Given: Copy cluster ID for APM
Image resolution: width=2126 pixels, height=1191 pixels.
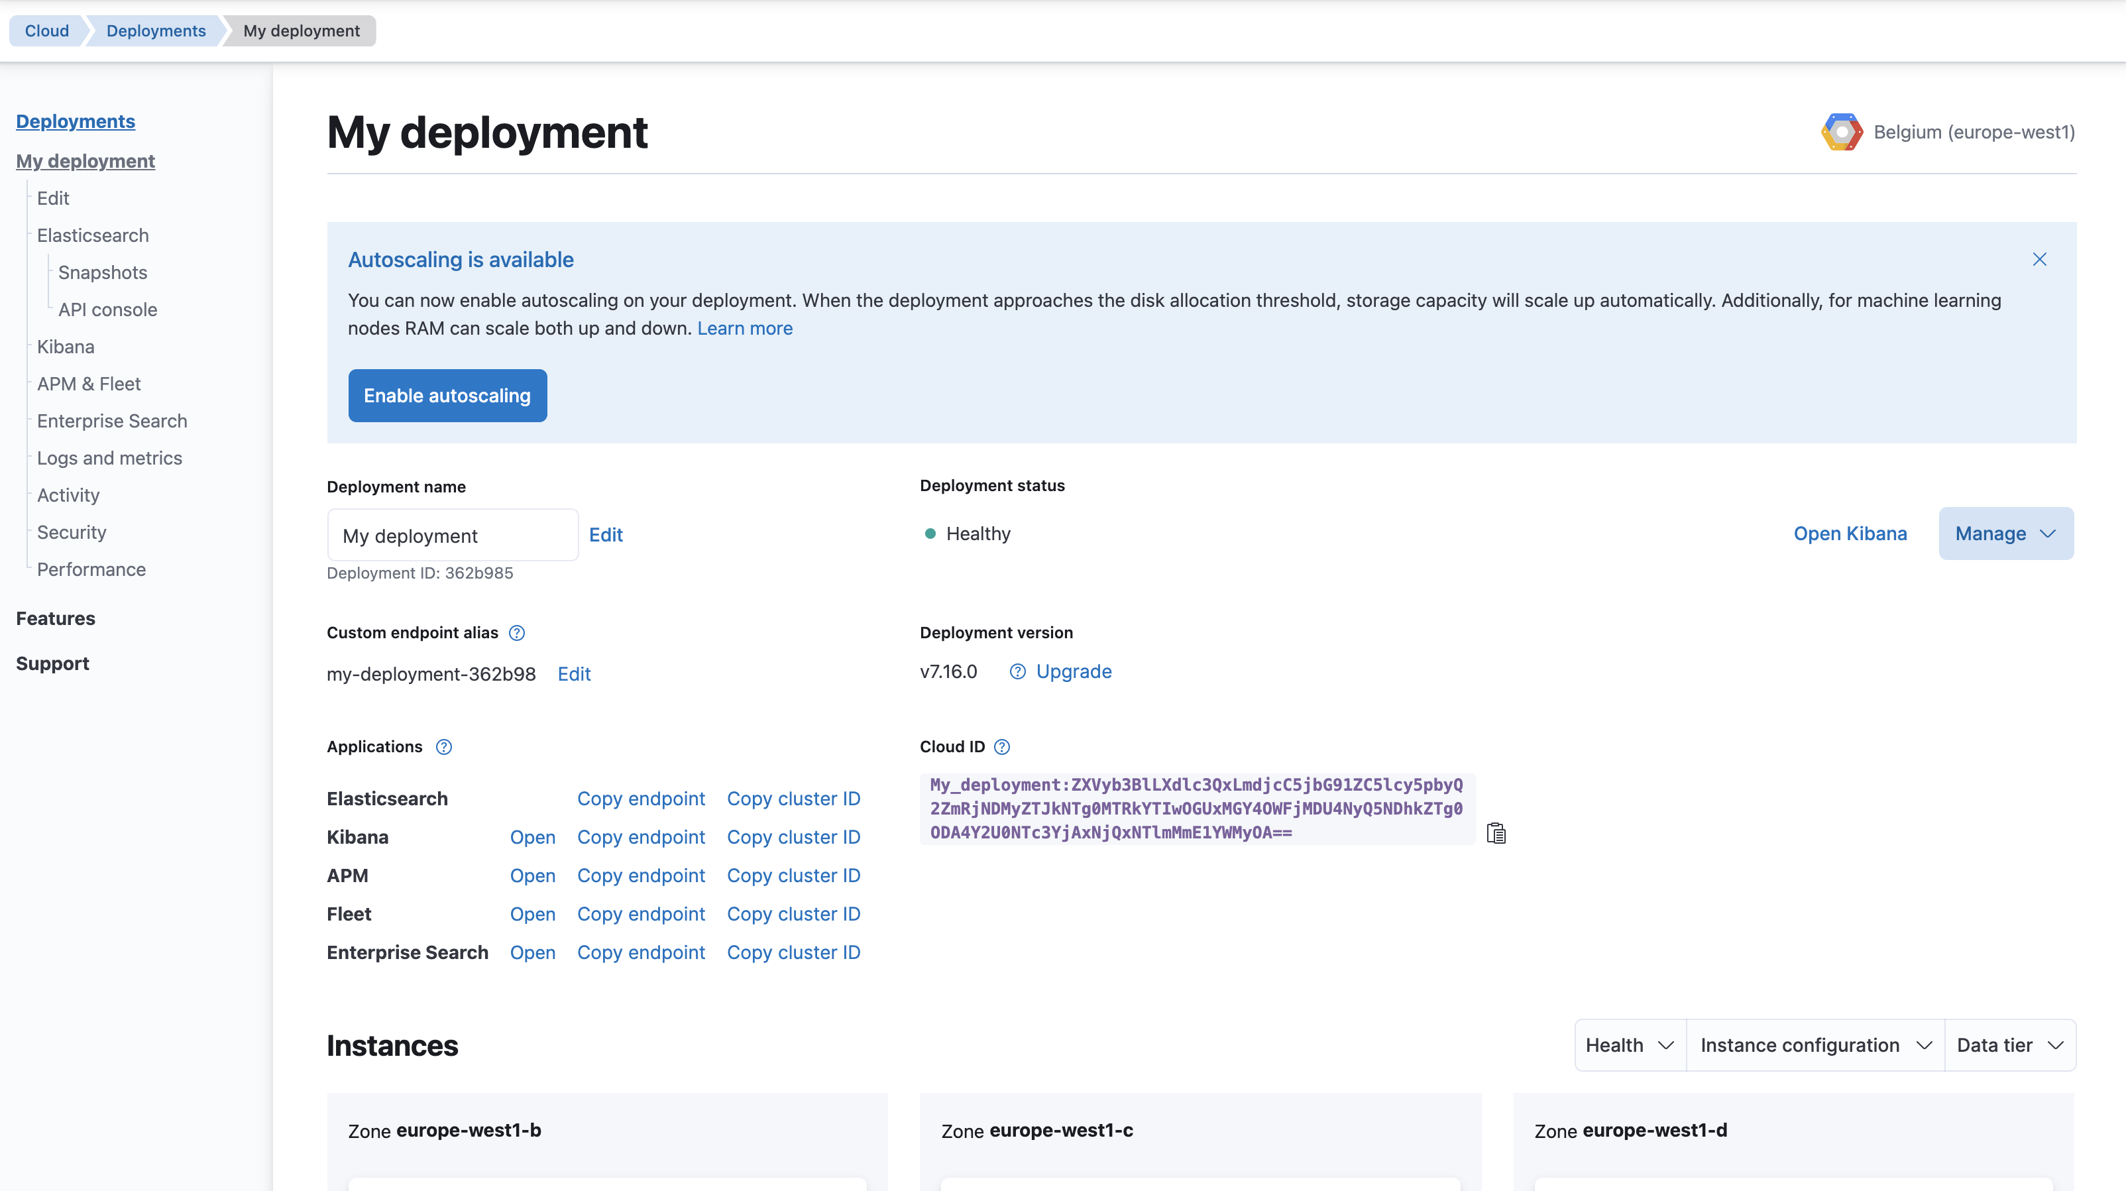Looking at the screenshot, I should pos(793,876).
